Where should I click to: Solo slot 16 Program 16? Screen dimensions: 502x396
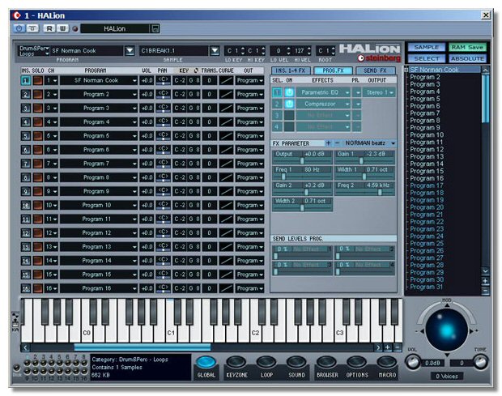click(37, 288)
